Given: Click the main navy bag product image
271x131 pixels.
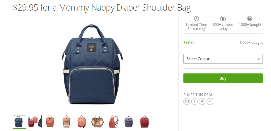Looking at the screenshot, I should [x=92, y=64].
